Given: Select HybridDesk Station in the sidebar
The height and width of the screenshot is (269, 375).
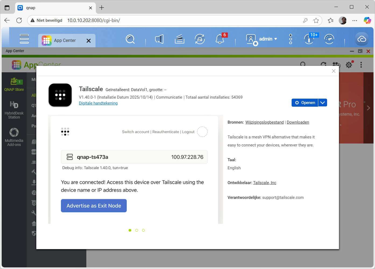Looking at the screenshot, I should (x=14, y=110).
